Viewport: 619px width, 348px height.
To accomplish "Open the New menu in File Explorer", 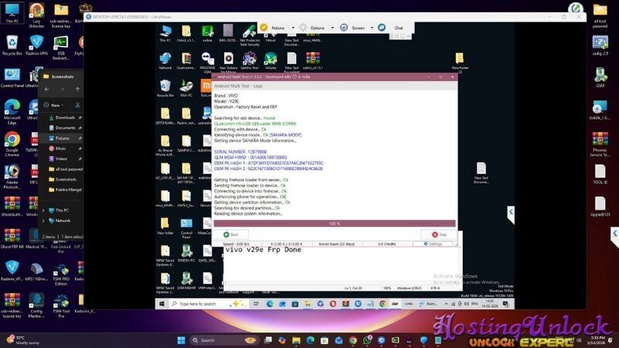I will click(x=55, y=104).
